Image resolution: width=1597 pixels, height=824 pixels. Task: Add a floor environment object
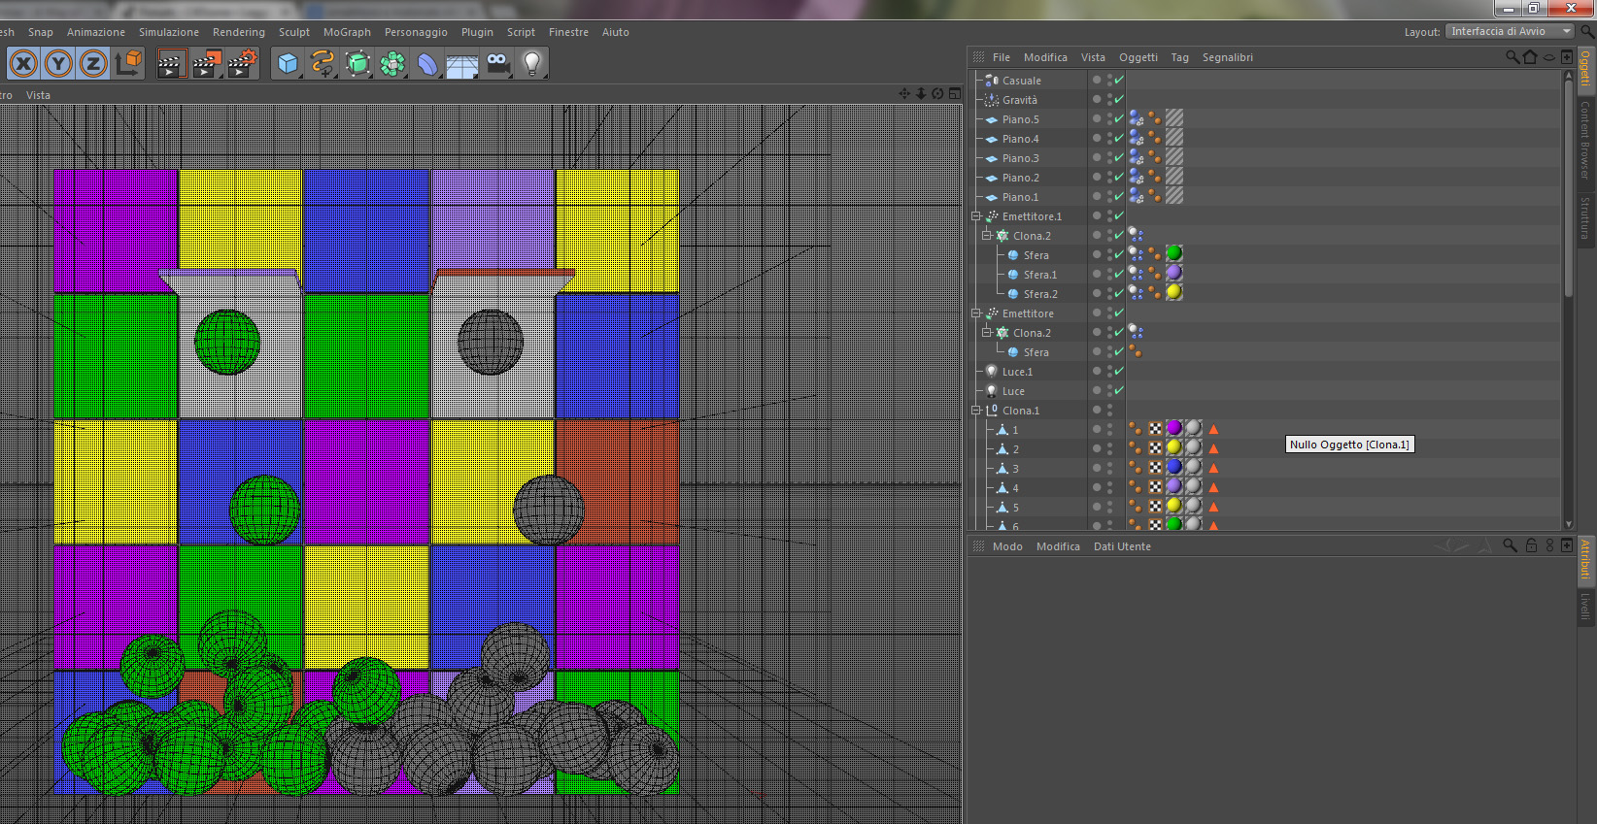(462, 65)
